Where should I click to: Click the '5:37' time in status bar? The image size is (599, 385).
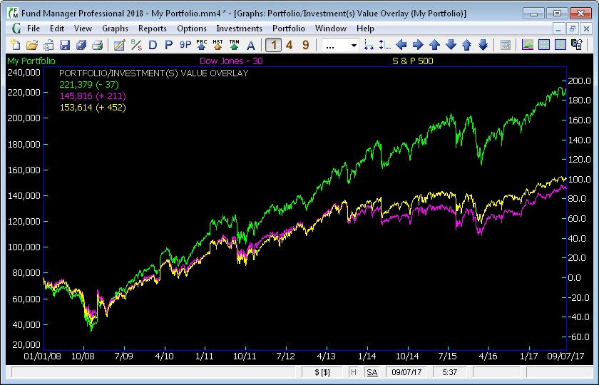tap(450, 372)
